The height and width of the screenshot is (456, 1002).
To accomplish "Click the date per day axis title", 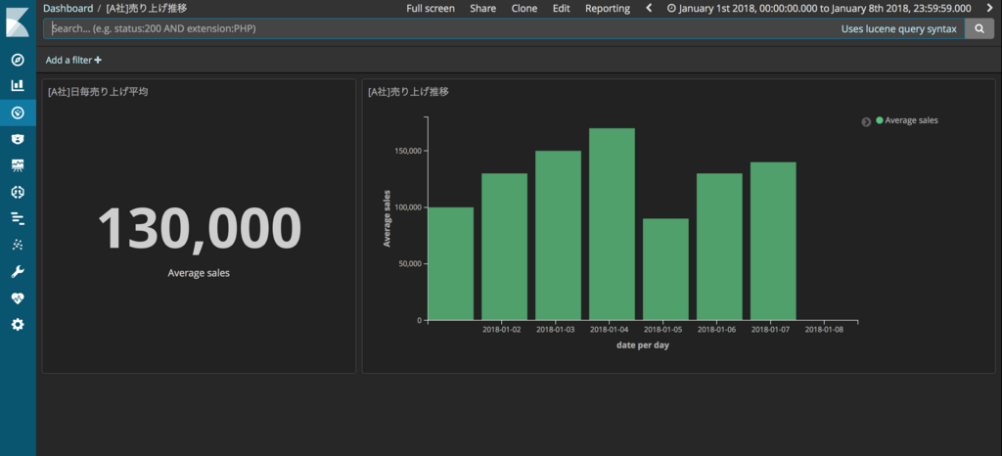I will (x=642, y=344).
